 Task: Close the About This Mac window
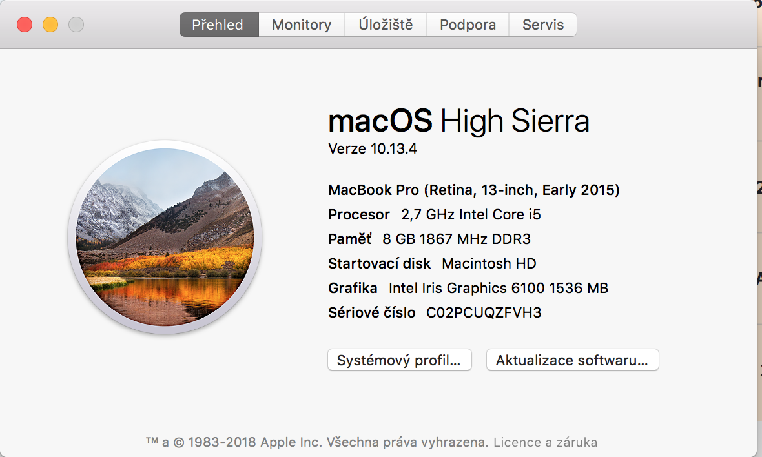(x=25, y=25)
